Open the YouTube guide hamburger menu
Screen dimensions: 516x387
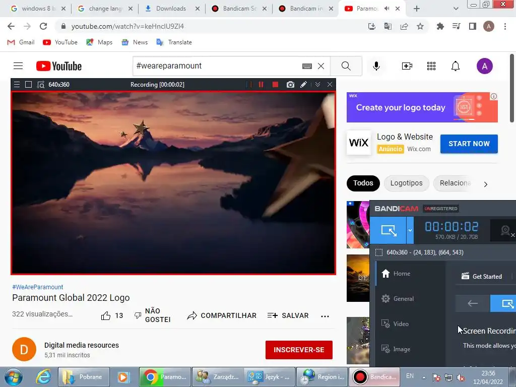coord(18,66)
